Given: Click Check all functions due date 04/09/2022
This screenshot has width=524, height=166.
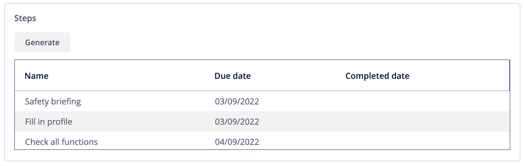Looking at the screenshot, I should pyautogui.click(x=237, y=142).
